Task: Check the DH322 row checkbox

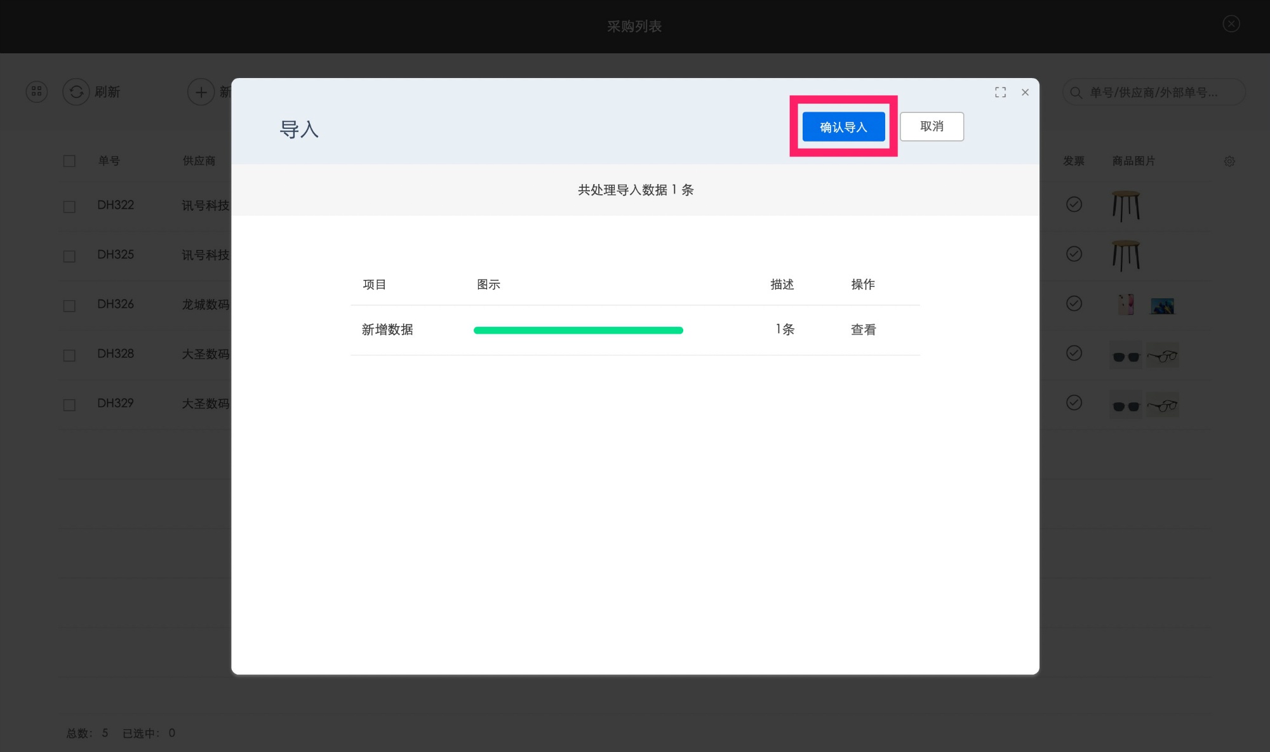Action: pos(69,207)
